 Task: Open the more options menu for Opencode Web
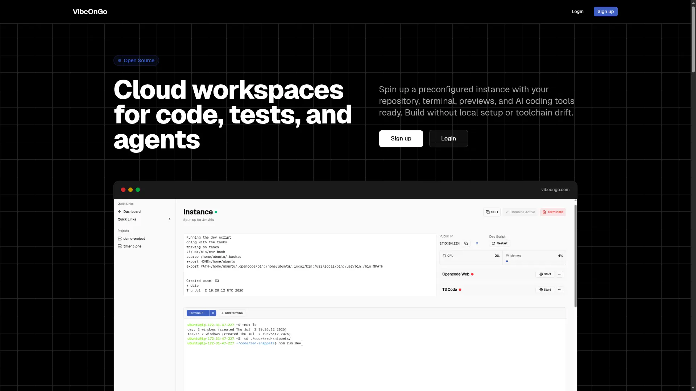560,274
